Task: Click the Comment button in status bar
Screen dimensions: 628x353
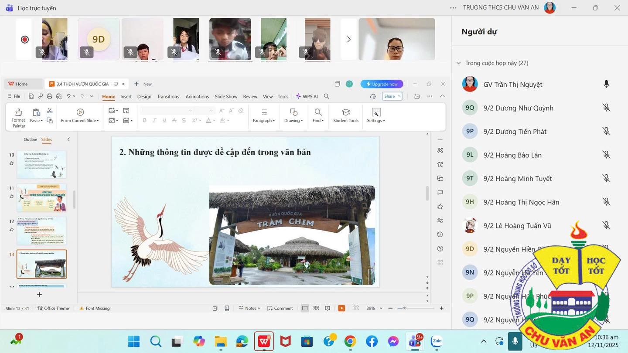Action: (280, 308)
